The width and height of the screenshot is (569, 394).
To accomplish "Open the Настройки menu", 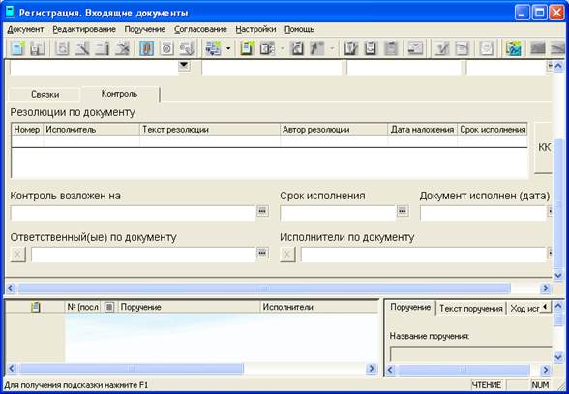I will point(255,29).
